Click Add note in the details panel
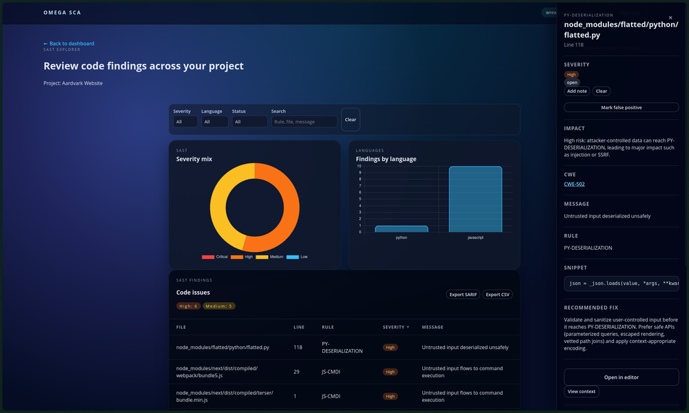 click(x=577, y=91)
